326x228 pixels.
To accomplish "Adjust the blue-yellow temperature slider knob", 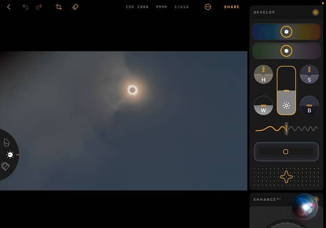I will (x=286, y=32).
